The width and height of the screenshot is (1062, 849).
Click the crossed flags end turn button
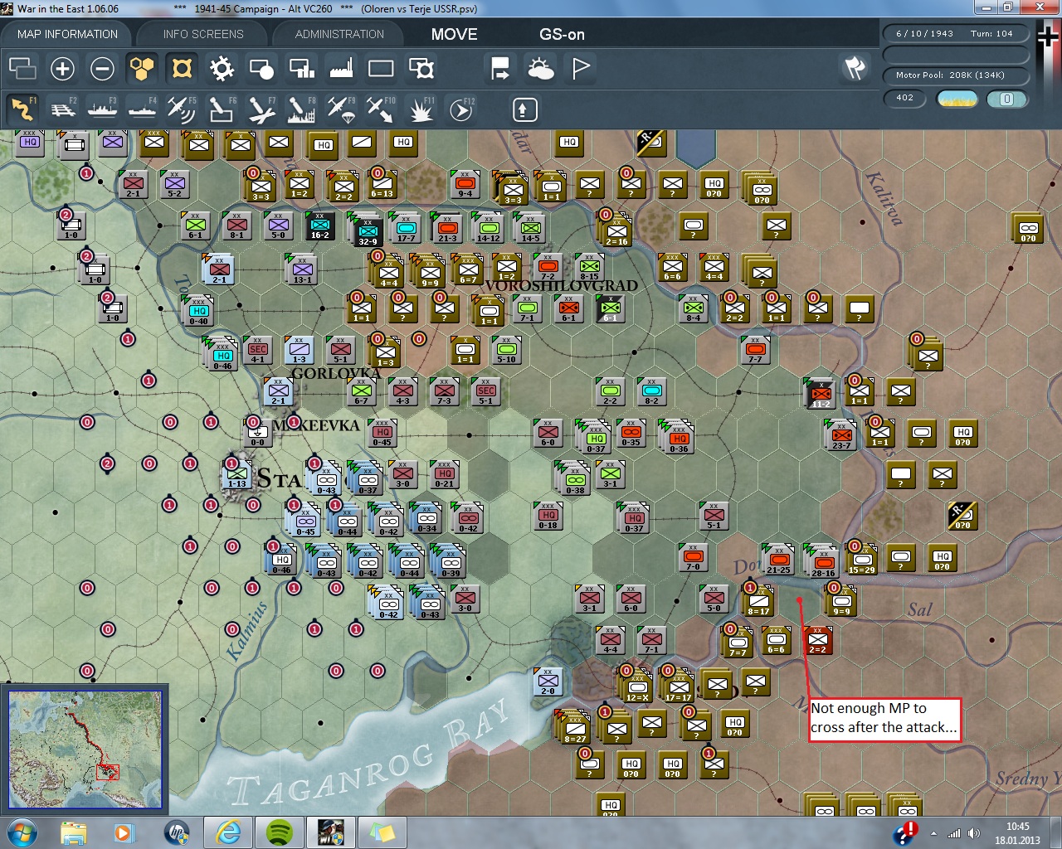click(855, 68)
